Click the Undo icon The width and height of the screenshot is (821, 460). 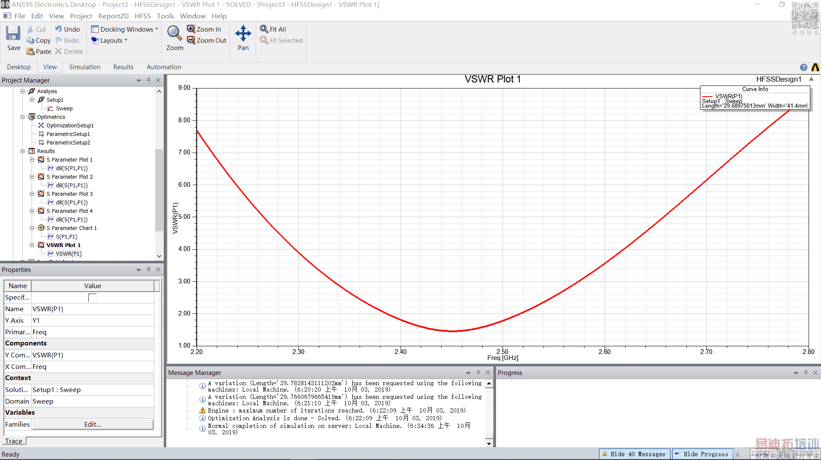pos(59,29)
